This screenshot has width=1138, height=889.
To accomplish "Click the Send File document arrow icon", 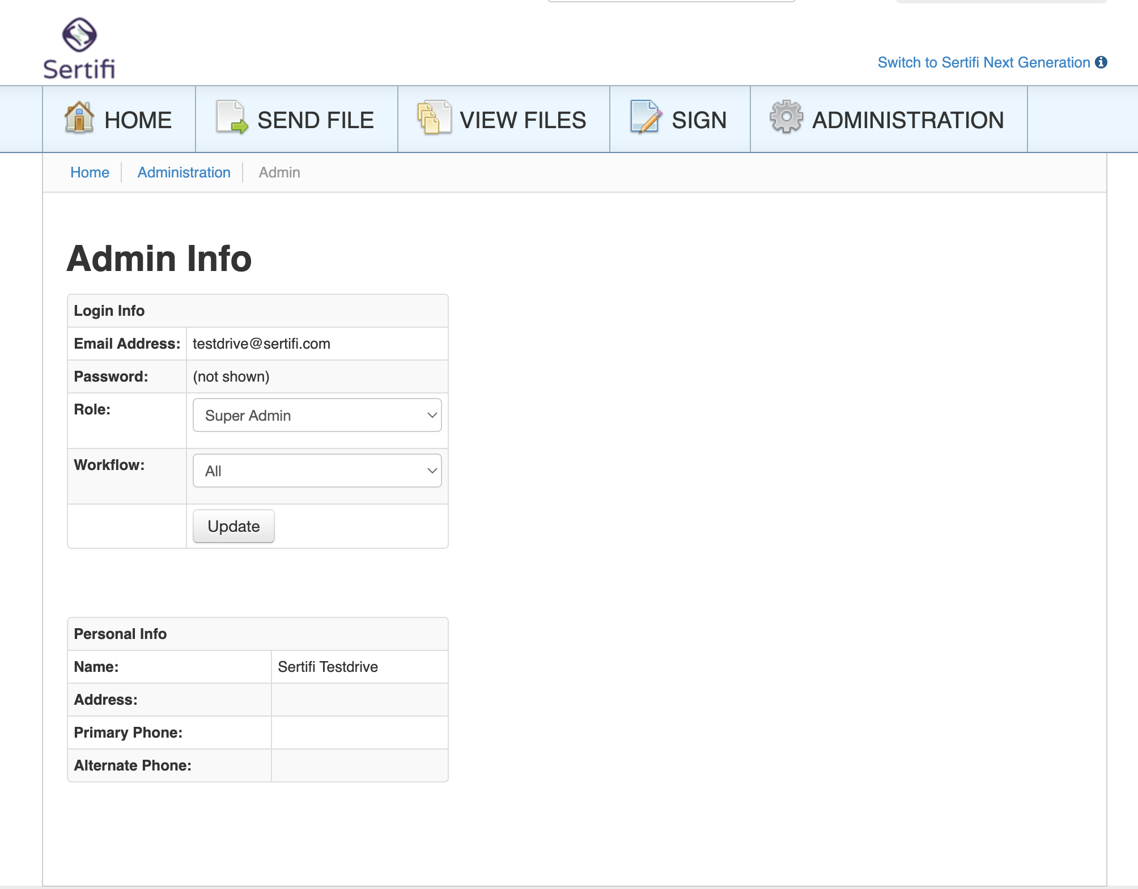I will (x=232, y=117).
